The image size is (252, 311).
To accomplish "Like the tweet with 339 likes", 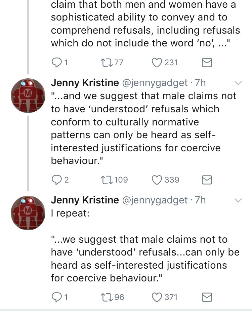I will click(x=157, y=180).
